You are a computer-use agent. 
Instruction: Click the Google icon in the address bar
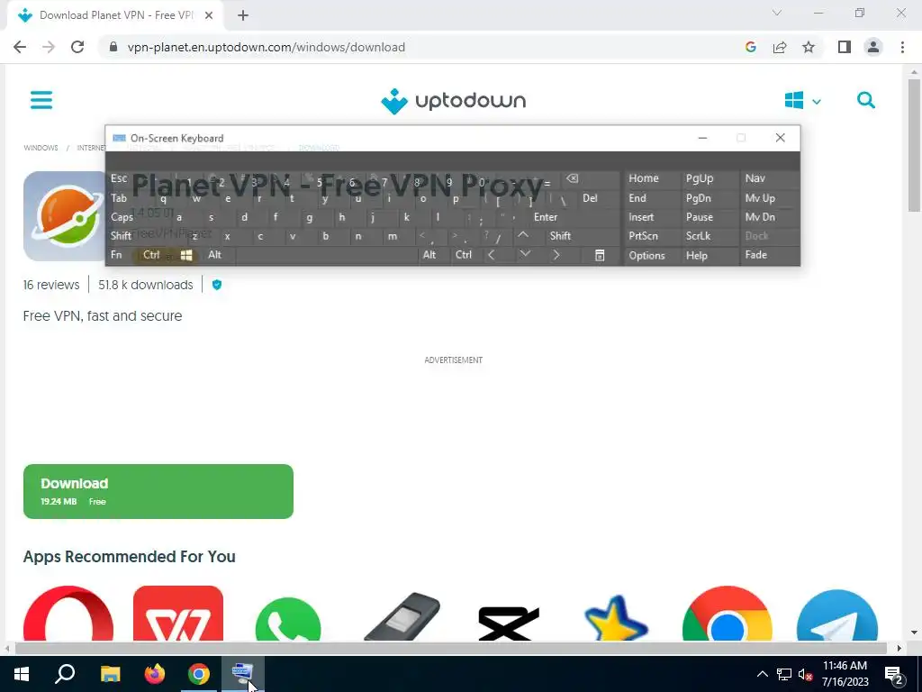pos(750,47)
